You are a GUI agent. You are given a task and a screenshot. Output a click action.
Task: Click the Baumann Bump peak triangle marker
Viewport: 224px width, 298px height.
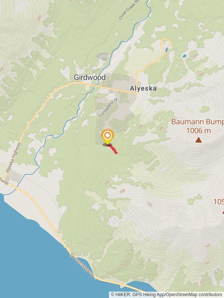click(x=199, y=140)
